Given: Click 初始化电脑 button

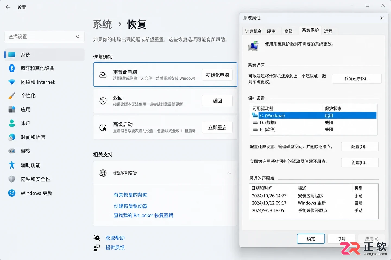Looking at the screenshot, I should [x=217, y=75].
